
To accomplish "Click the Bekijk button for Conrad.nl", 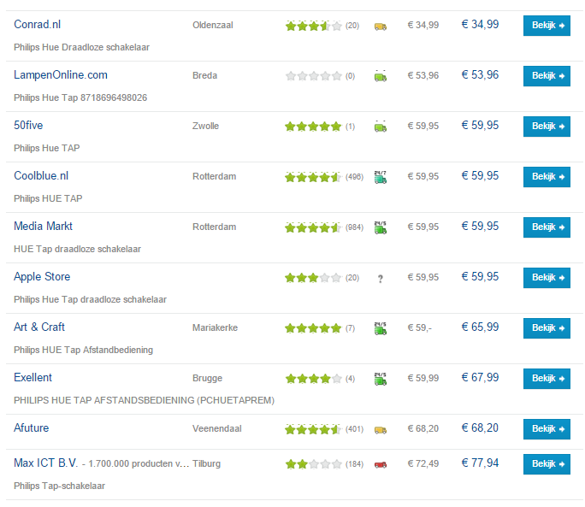I will pos(547,26).
